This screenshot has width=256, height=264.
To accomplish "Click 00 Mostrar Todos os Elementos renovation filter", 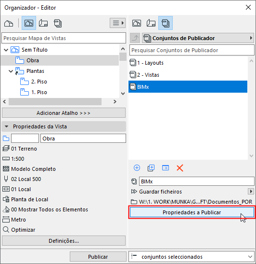I will click(45, 209).
